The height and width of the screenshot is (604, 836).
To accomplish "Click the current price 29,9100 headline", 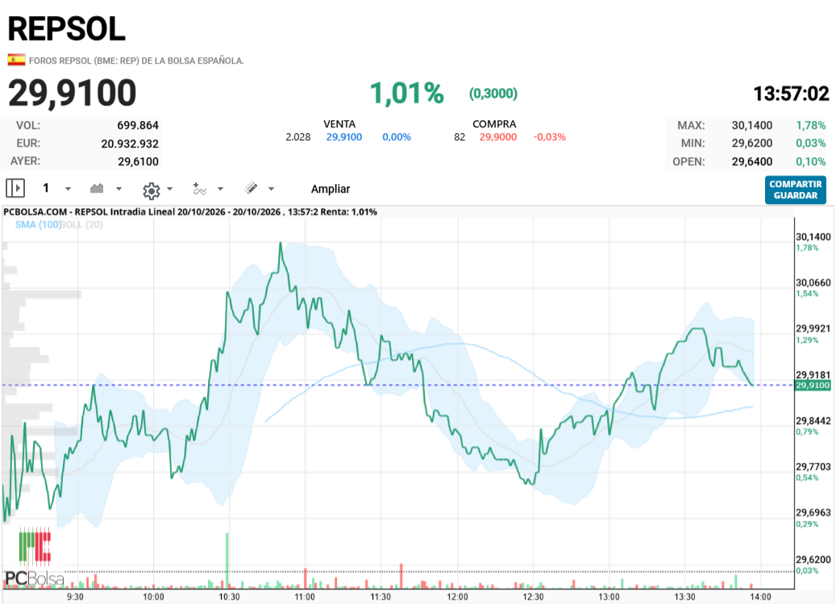I will [73, 93].
